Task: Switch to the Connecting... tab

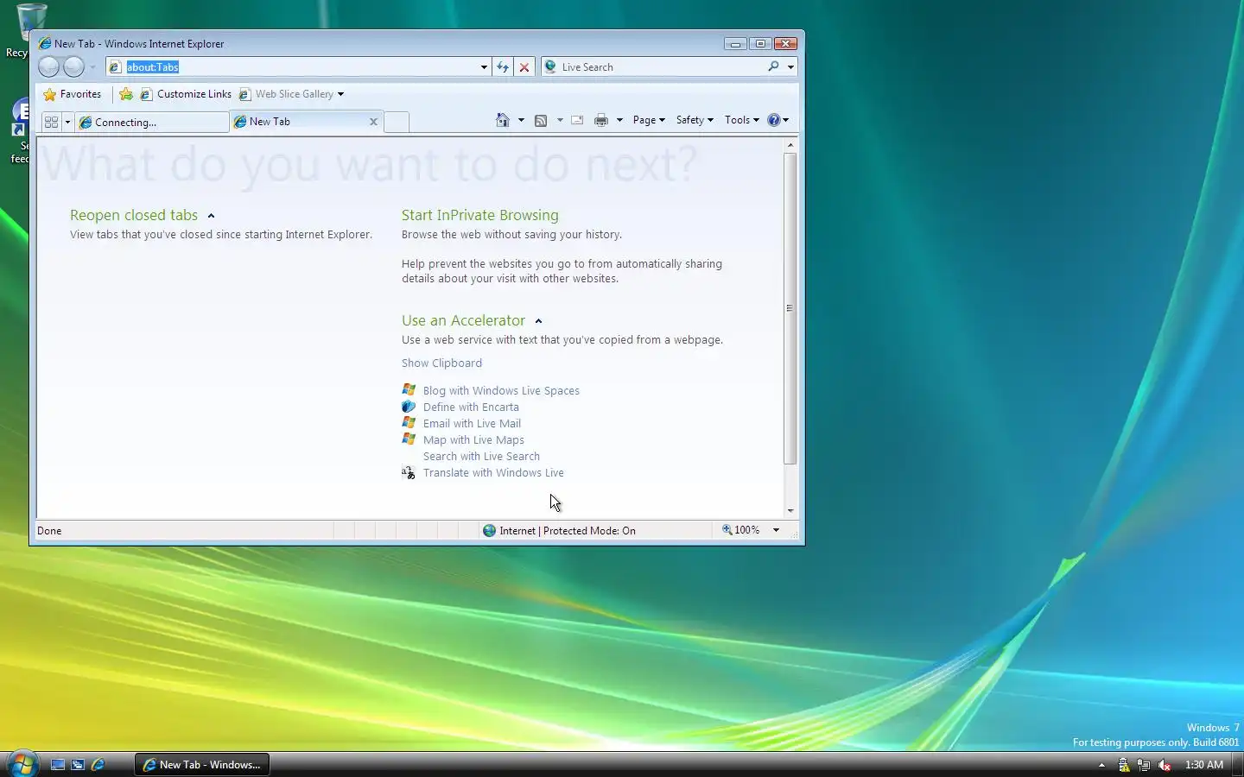Action: (x=152, y=122)
